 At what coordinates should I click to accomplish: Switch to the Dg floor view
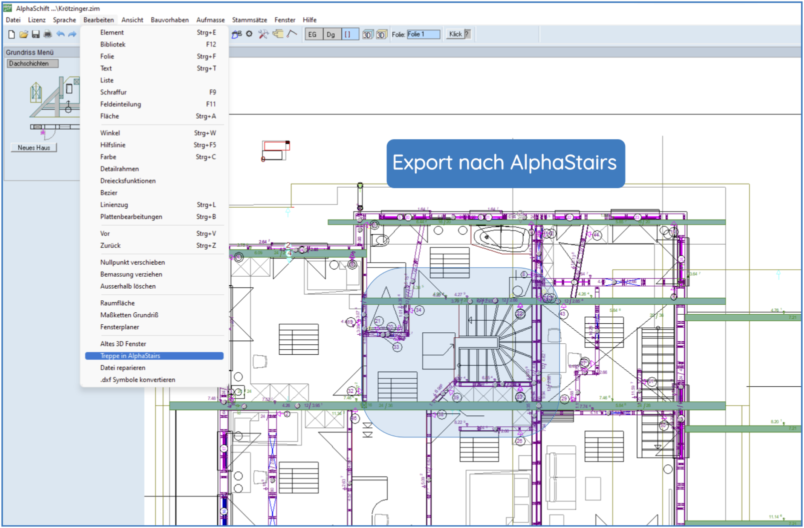(x=332, y=34)
